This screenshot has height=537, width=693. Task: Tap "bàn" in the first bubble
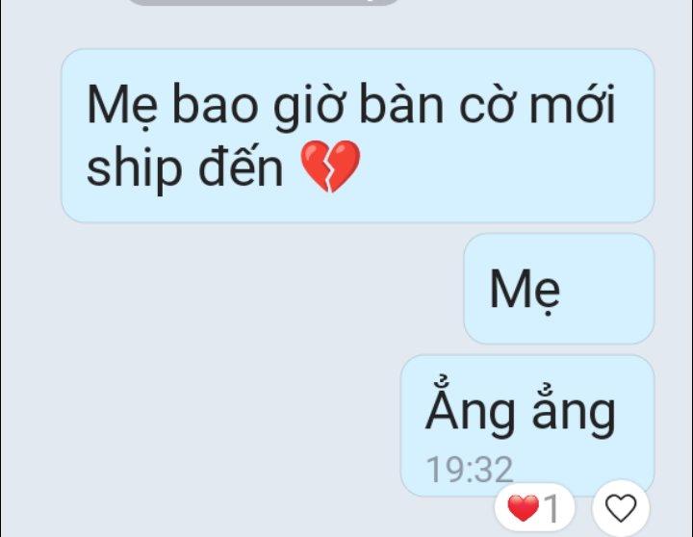coord(401,103)
